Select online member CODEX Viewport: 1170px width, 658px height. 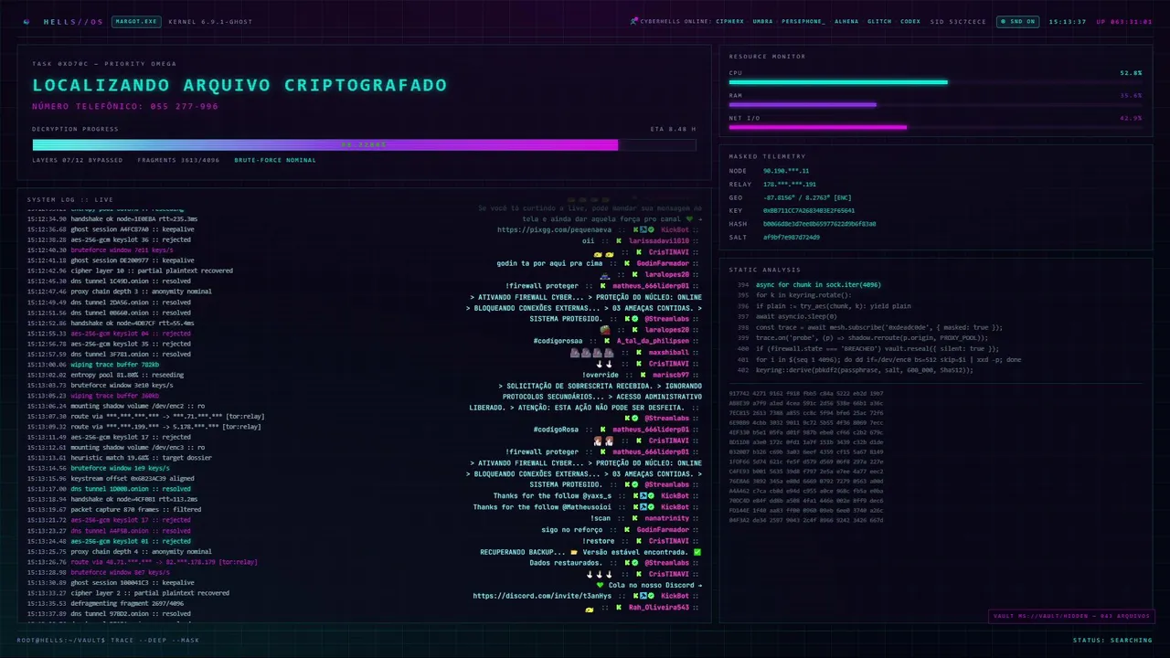click(x=910, y=21)
